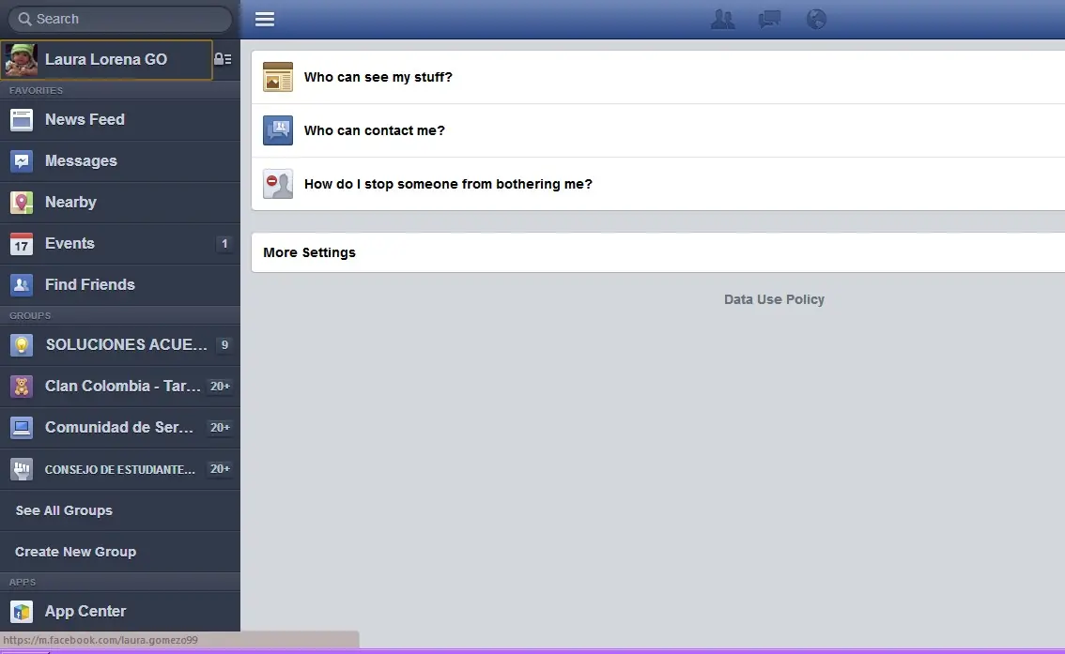Image resolution: width=1065 pixels, height=654 pixels.
Task: Expand 'Who can see my stuff?' section
Action: point(658,77)
